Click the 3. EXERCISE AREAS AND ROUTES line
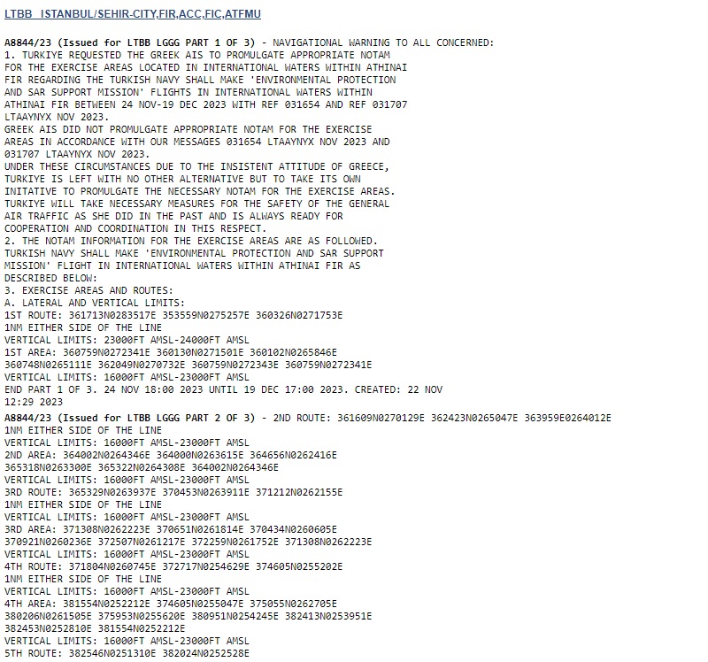This screenshot has height=662, width=708. (x=88, y=290)
